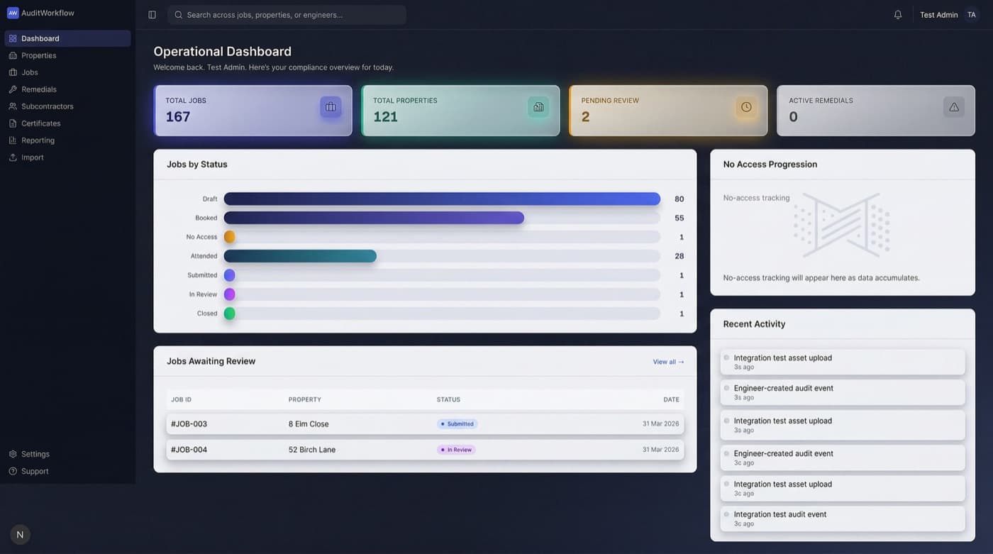Click the notification bell icon

point(897,14)
